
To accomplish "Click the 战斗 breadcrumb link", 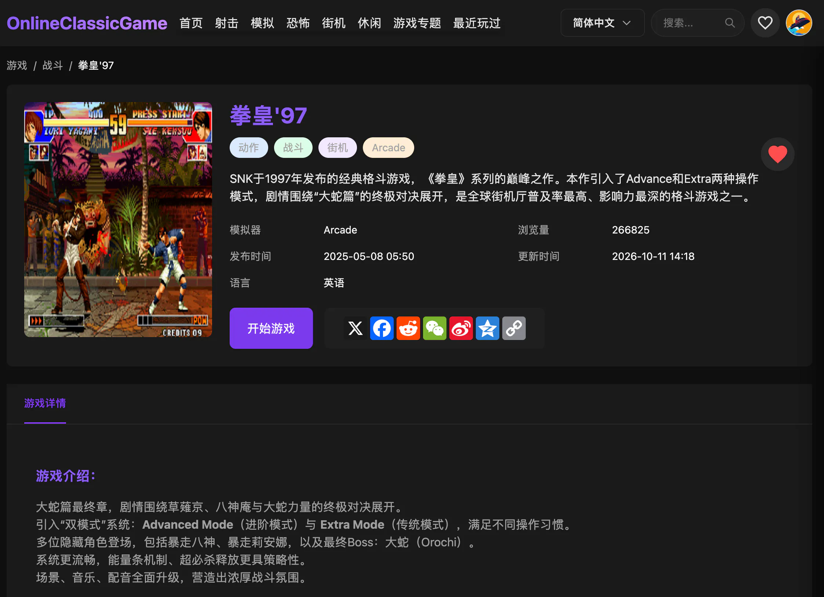I will click(x=53, y=65).
